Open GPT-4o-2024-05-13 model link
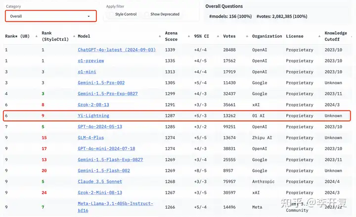The width and height of the screenshot is (356, 217). 100,126
